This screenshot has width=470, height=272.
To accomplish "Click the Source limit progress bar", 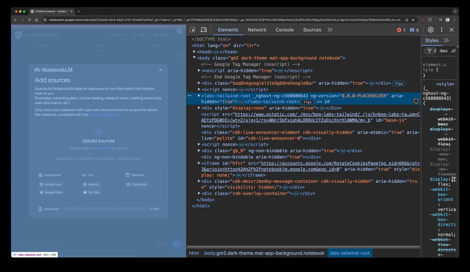I will click(x=105, y=209).
